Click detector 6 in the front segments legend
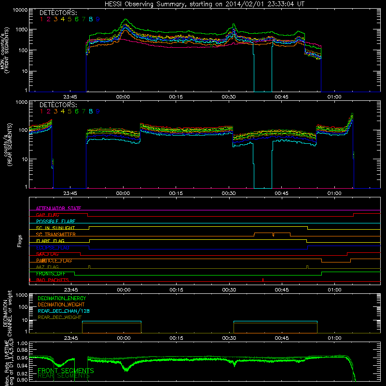Screen dimensions: 386x386 [x=77, y=19]
